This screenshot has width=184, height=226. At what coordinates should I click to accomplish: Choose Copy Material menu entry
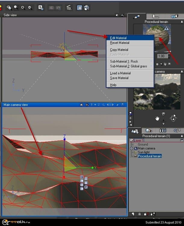[119, 50]
